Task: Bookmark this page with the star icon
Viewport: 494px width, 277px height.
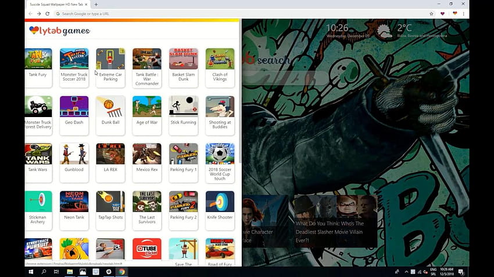Action: [431, 13]
